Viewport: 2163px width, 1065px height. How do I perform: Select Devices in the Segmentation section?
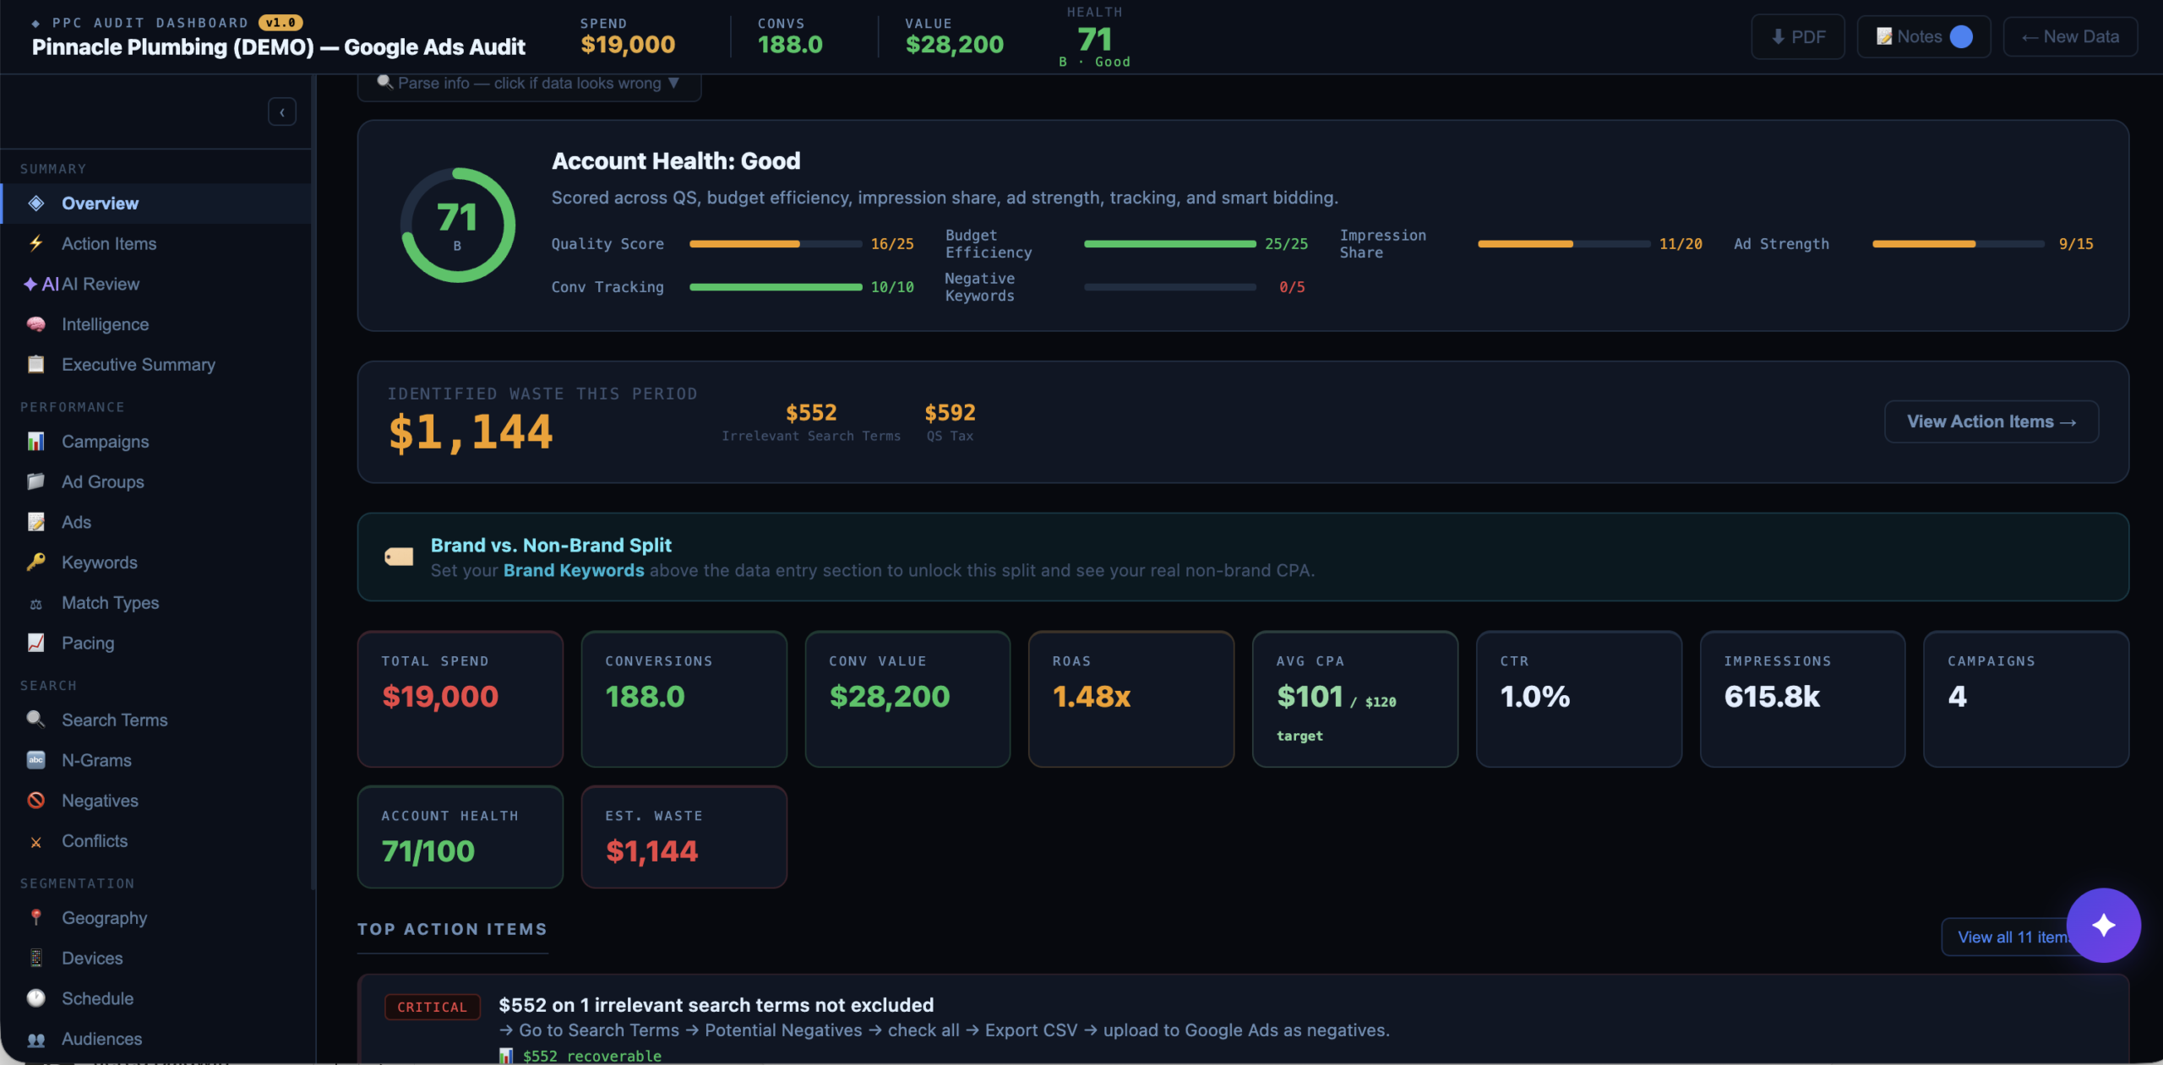point(92,958)
